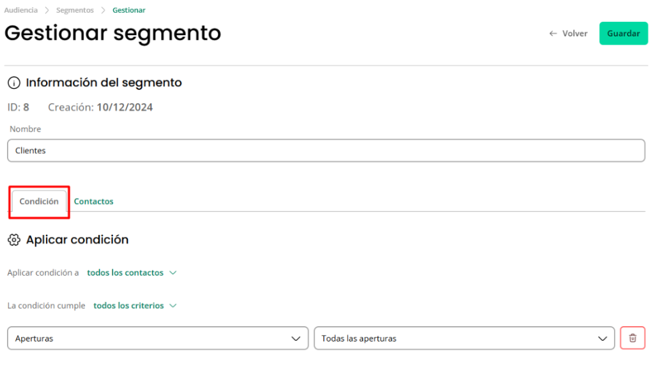Click the first breadcrumb separator arrow
This screenshot has height=374, width=664.
[47, 10]
